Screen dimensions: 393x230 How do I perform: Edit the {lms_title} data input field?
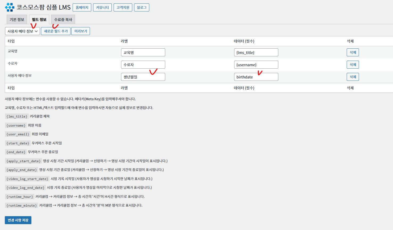256,52
